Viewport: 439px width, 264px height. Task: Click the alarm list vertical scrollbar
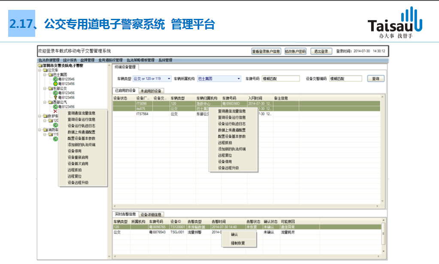point(383,238)
